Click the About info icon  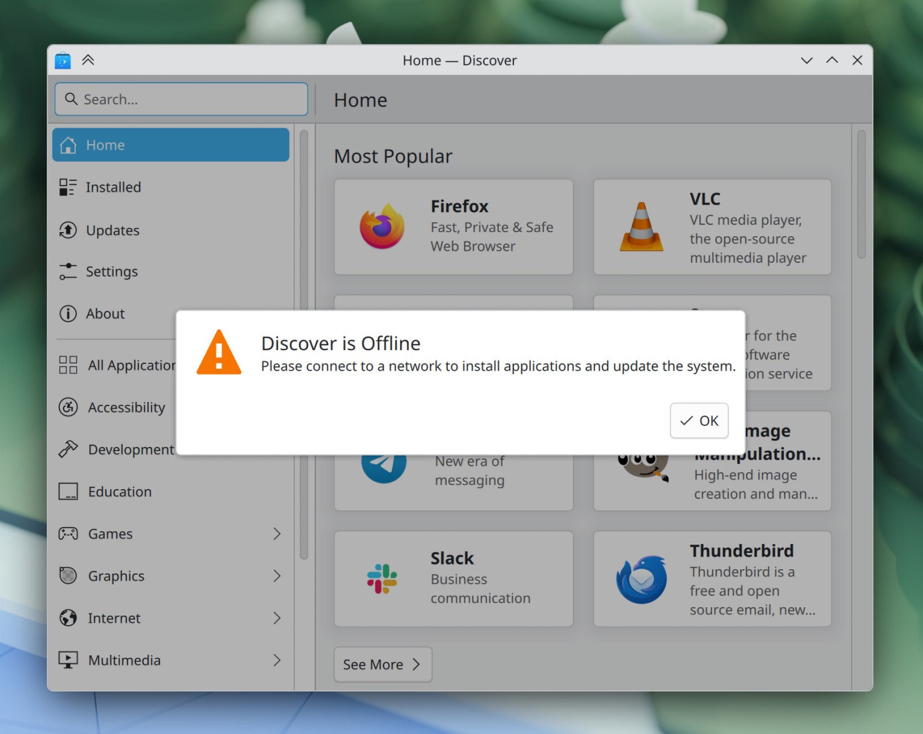[x=68, y=314]
